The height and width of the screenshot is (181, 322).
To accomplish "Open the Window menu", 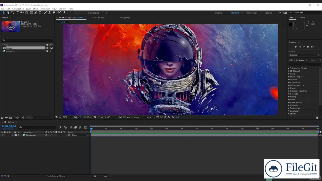I will (x=63, y=9).
